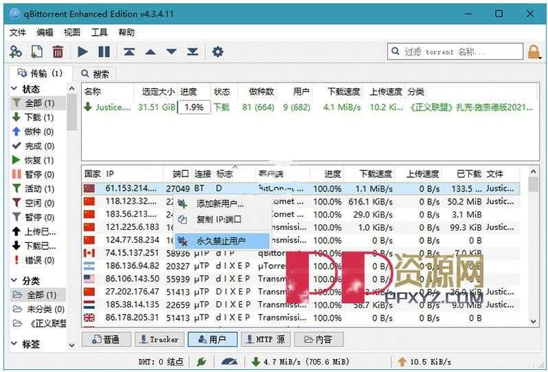Screen dimensions: 548x372
Task: Select 恢复 (1) status filter
Action: pos(38,161)
